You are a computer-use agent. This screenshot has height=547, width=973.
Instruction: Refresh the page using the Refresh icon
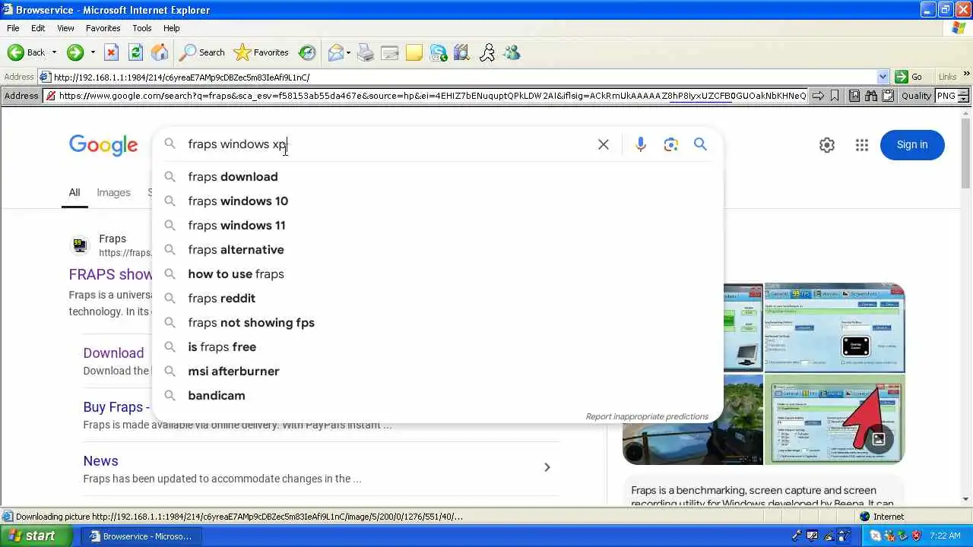135,52
